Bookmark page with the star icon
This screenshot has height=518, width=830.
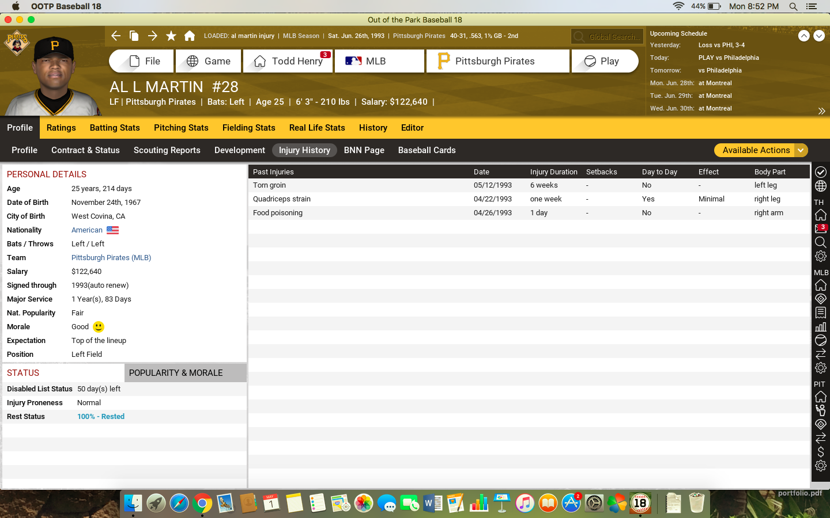tap(171, 36)
